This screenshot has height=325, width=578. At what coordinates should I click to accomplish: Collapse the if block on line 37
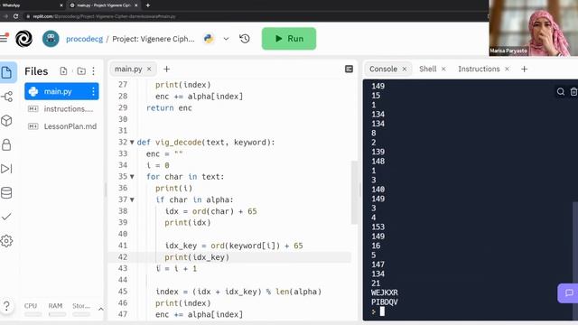[x=132, y=200]
